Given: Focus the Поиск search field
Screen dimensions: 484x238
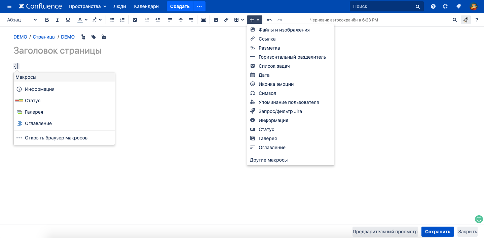Looking at the screenshot, I should coord(387,6).
